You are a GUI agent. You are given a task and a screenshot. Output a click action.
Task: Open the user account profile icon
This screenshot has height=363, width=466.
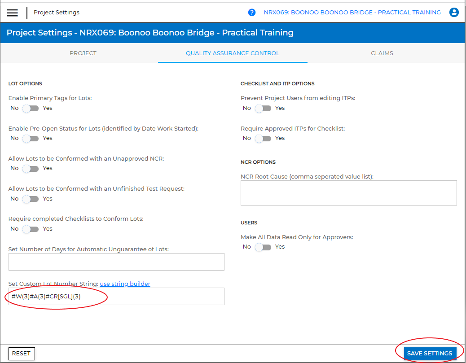click(x=454, y=13)
